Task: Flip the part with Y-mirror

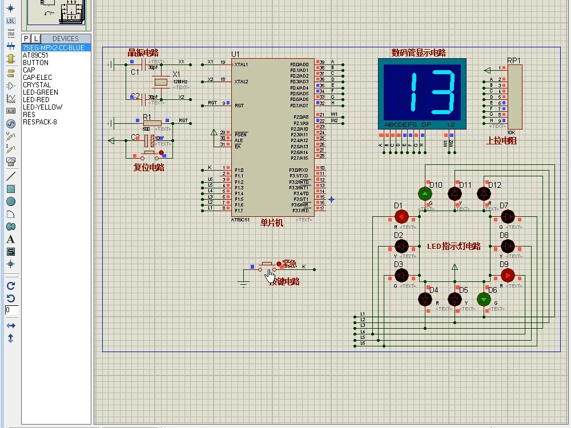Action: pyautogui.click(x=11, y=338)
